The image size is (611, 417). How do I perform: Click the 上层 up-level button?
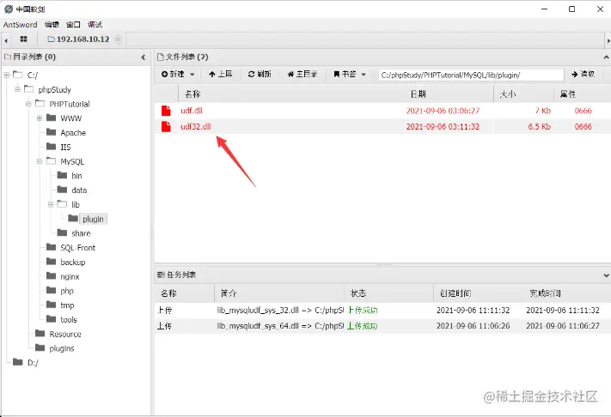tap(220, 74)
